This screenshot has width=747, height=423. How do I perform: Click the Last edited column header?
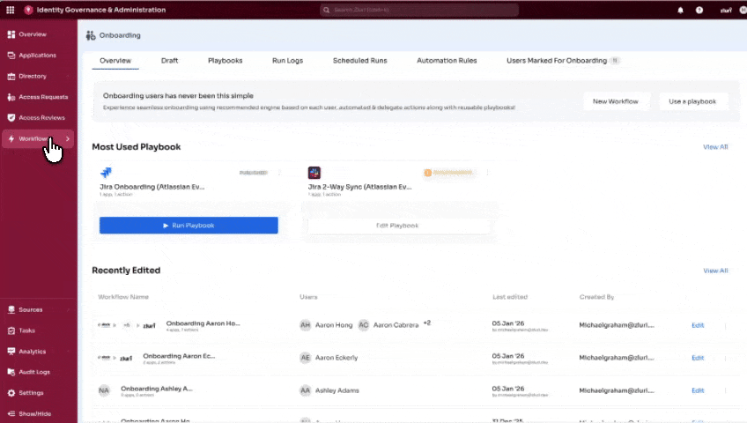(x=510, y=297)
